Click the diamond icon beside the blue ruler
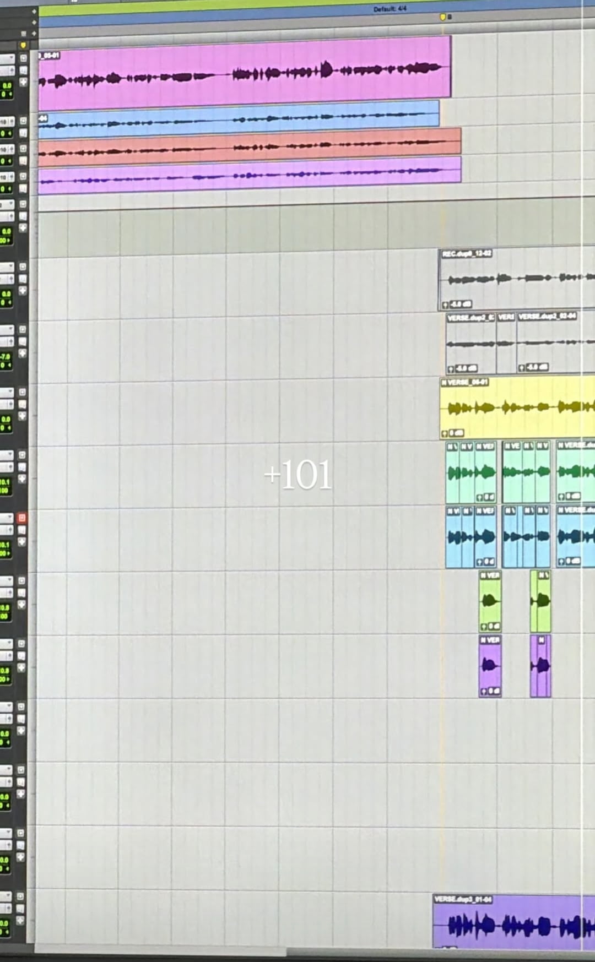Viewport: 595px width, 962px height. click(x=34, y=23)
